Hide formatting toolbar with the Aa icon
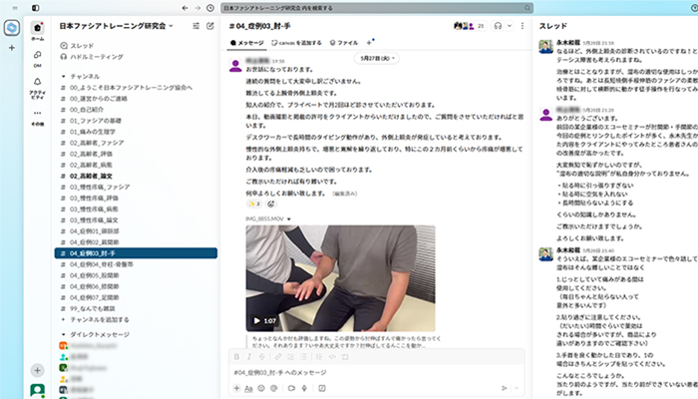 click(249, 388)
